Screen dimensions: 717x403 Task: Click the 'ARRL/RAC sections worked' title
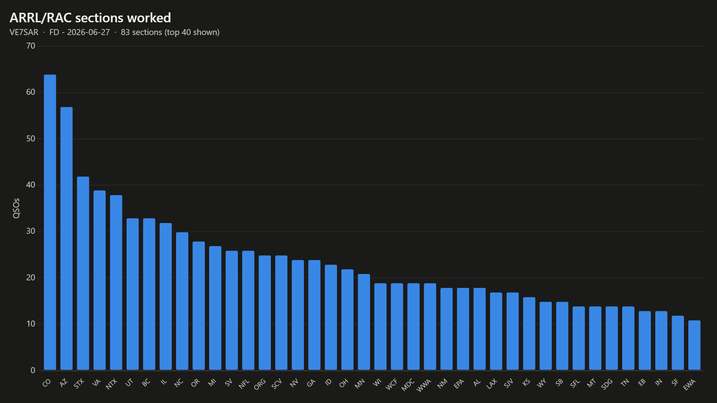(x=90, y=18)
